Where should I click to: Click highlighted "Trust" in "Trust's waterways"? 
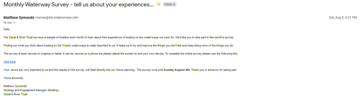[x=65, y=45]
